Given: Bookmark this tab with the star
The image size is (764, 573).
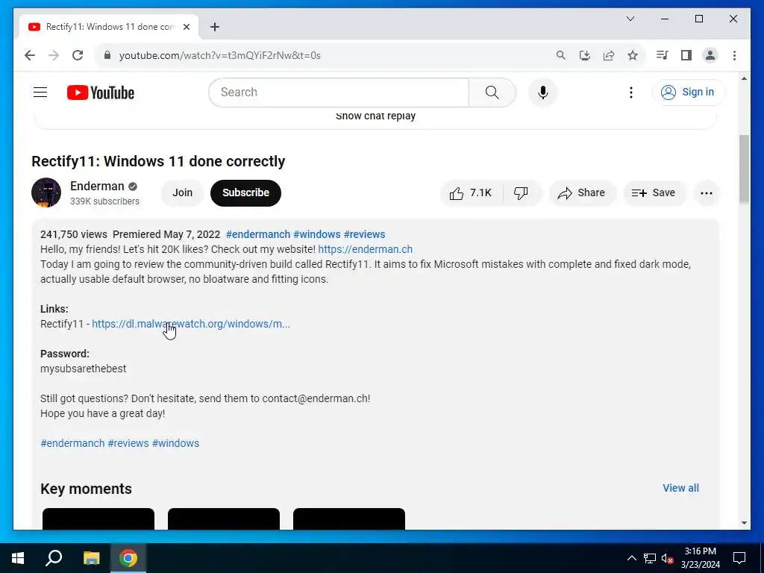Looking at the screenshot, I should coord(633,55).
